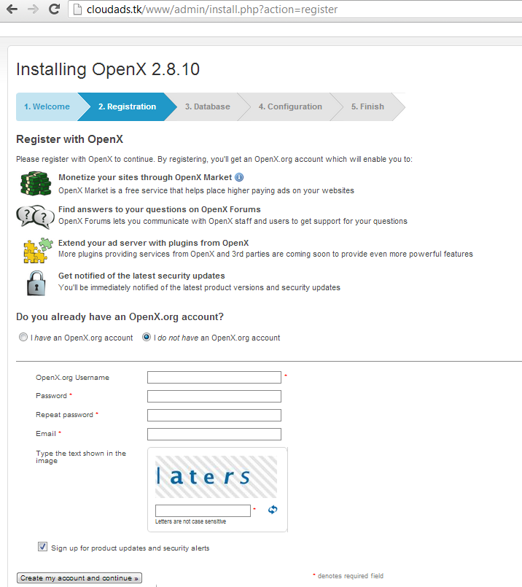Click 'Create my account and continue' button
This screenshot has width=522, height=587.
coord(79,578)
